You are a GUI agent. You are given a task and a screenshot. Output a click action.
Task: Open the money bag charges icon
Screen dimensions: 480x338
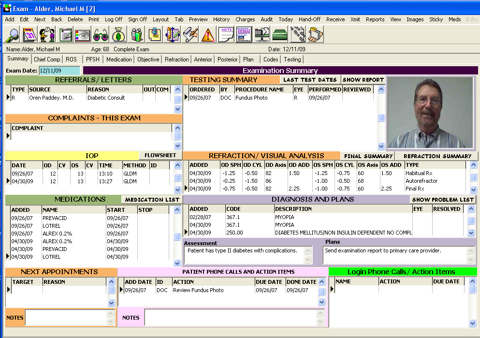118,35
